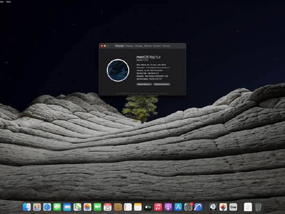
Task: Select the Service tab
Action: click(x=166, y=46)
